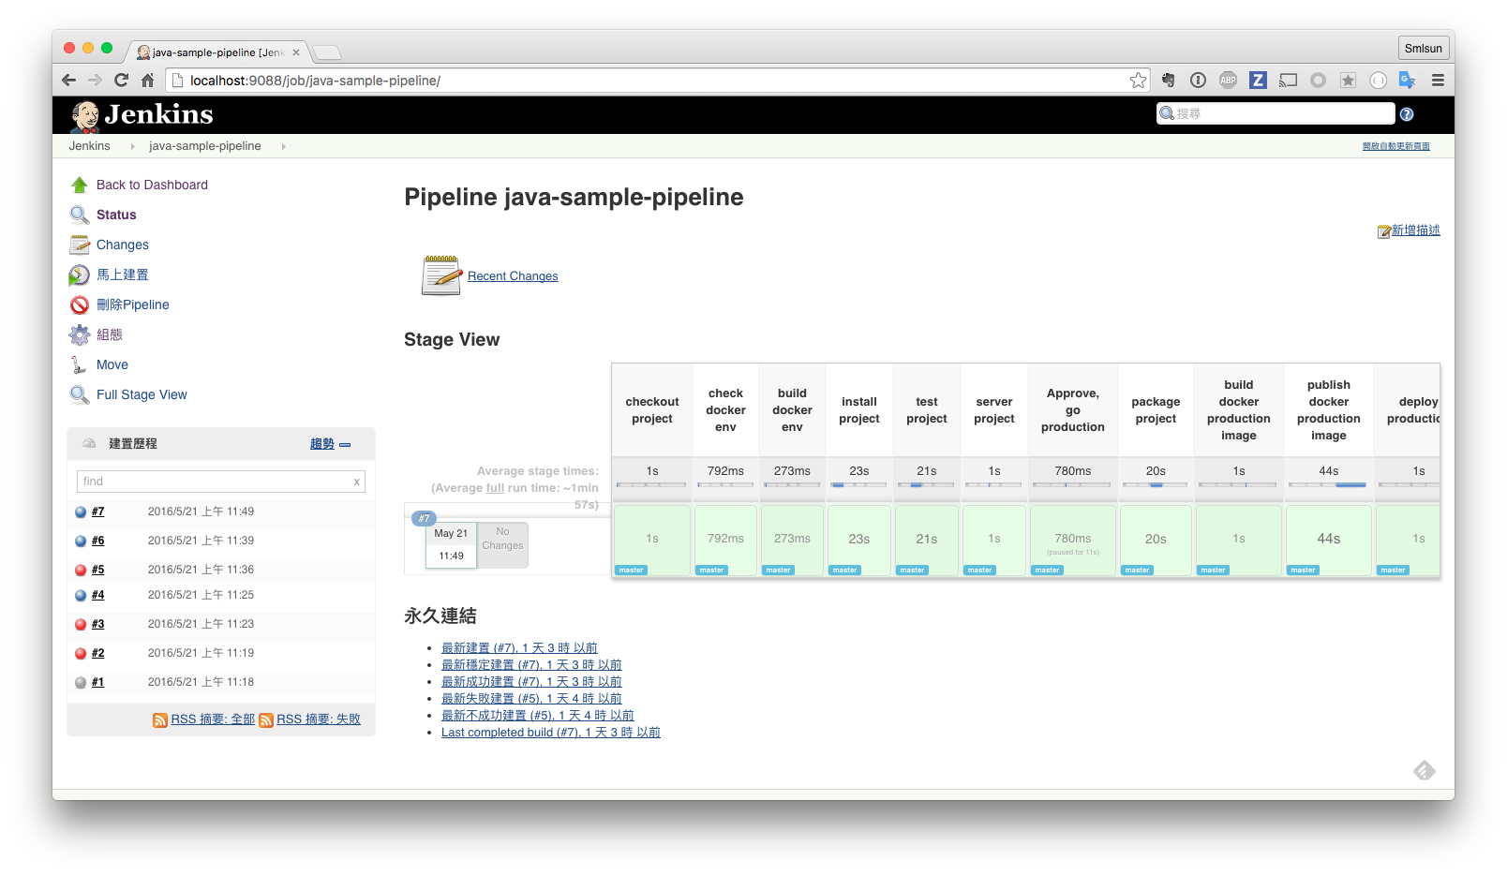The height and width of the screenshot is (875, 1507).
Task: Click test project average time bar
Action: (927, 485)
